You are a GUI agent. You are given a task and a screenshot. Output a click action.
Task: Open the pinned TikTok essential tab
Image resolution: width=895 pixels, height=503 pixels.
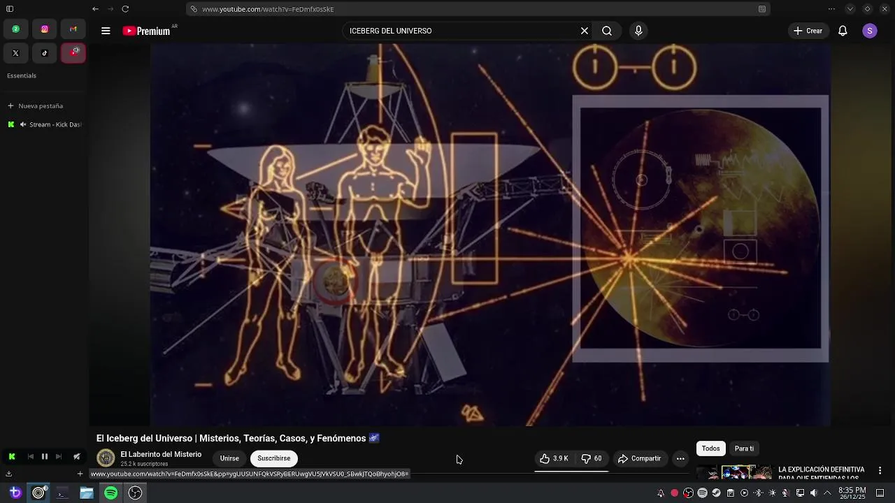[44, 53]
